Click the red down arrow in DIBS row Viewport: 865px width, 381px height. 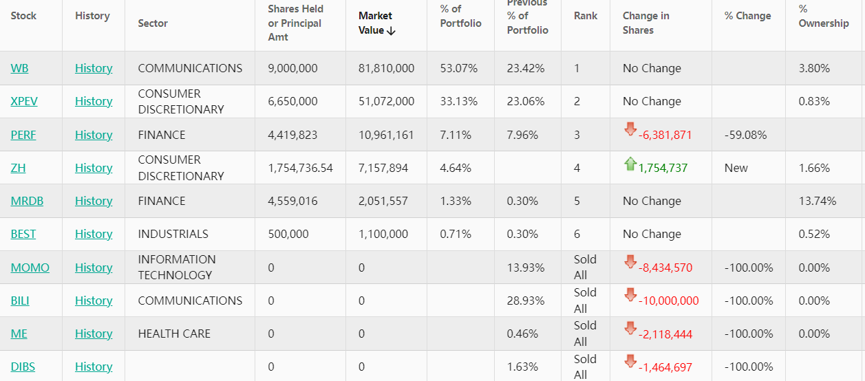[x=630, y=361]
